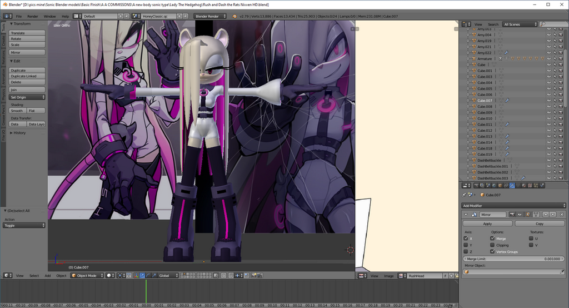This screenshot has height=308, width=569.
Task: Enable the U texture checkbox
Action: pos(531,239)
